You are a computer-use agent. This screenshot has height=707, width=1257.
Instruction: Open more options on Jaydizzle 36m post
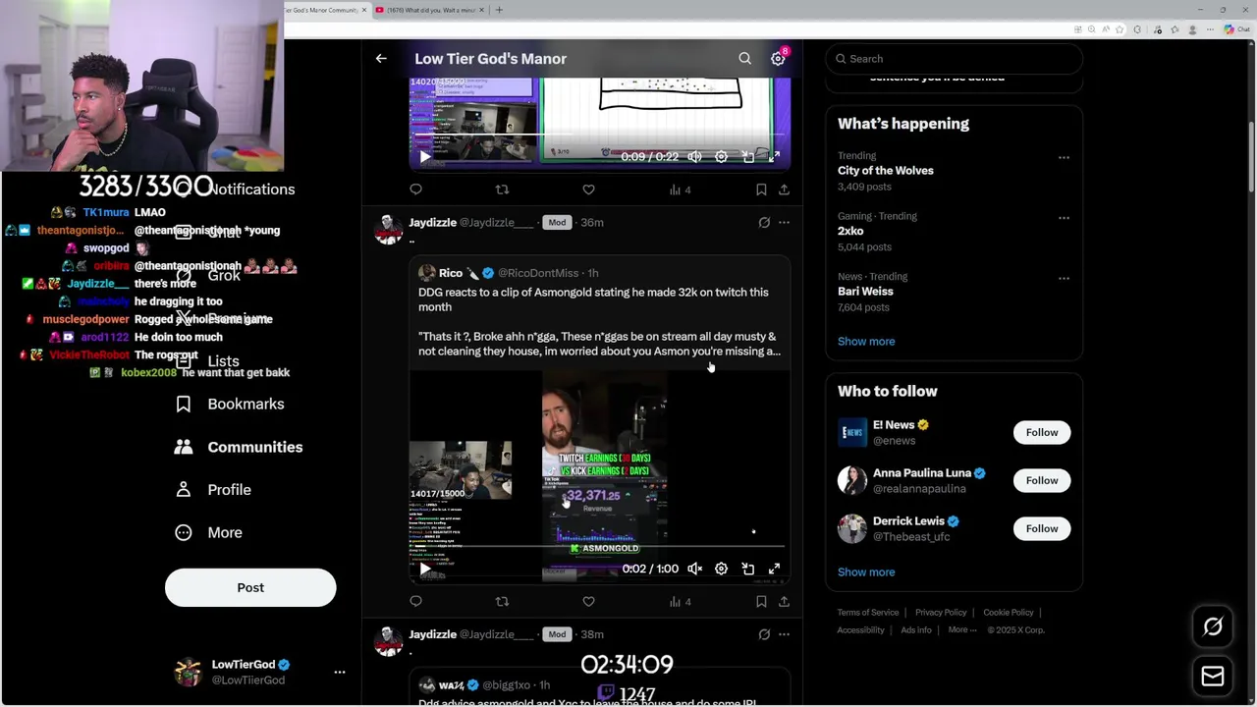(x=784, y=223)
